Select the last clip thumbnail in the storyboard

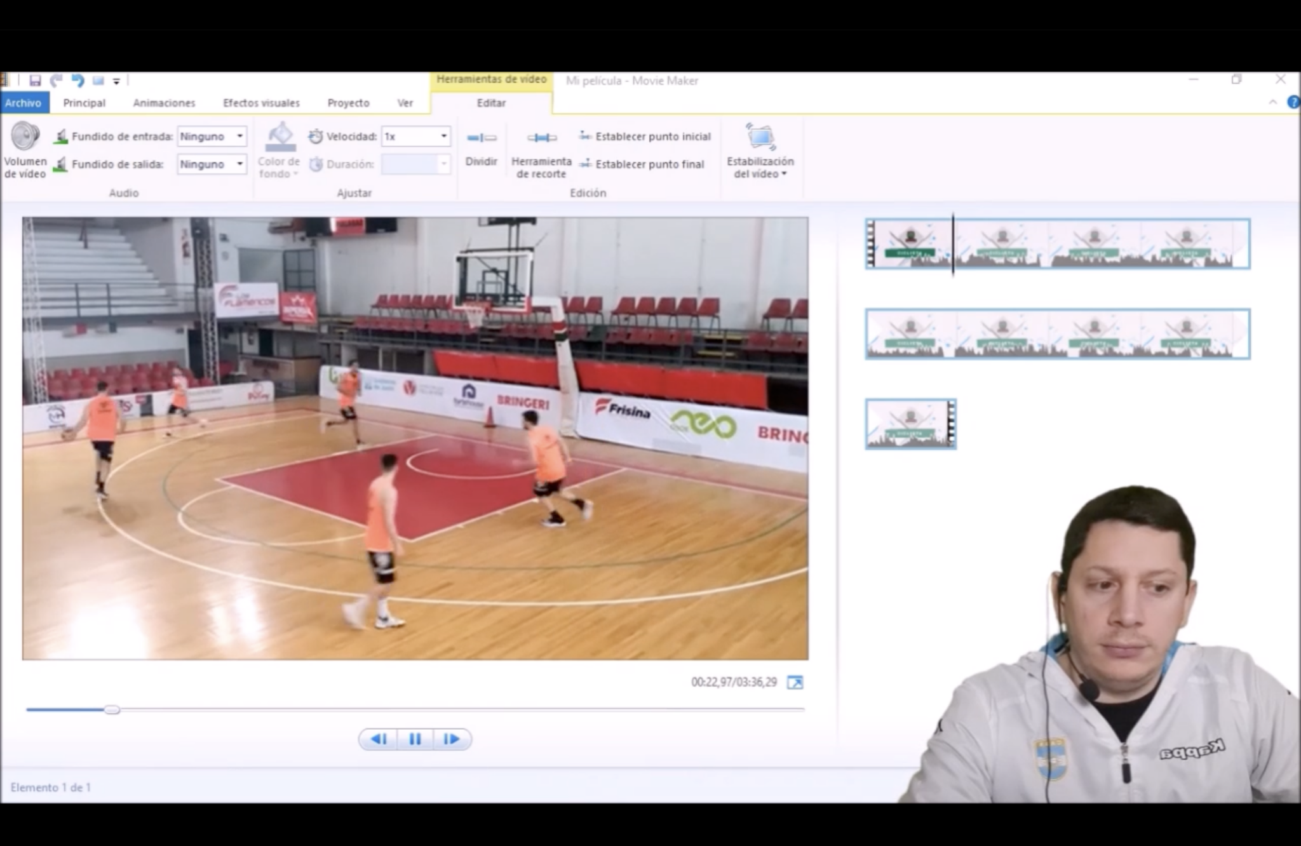click(911, 424)
